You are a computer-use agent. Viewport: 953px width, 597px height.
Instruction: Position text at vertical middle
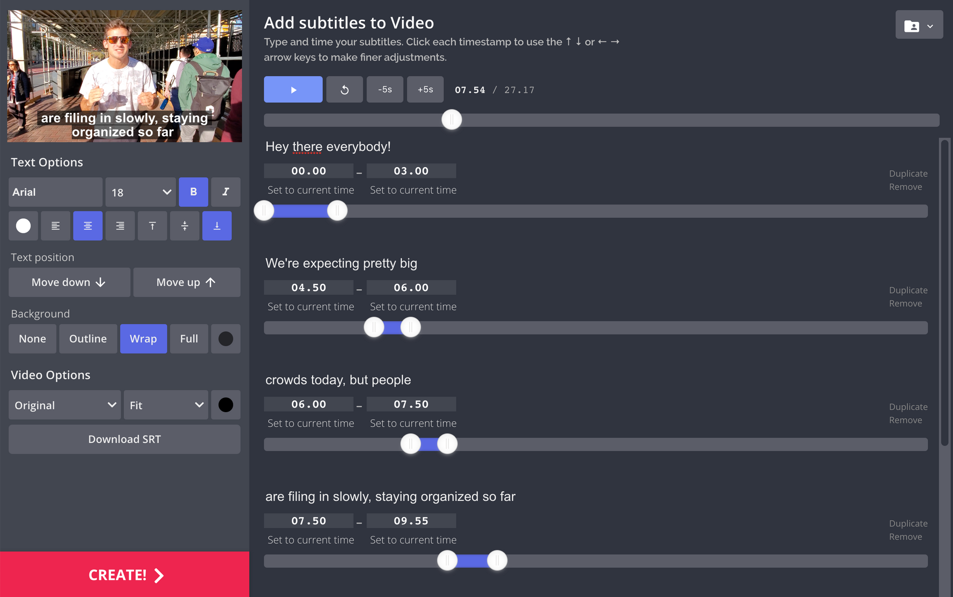pos(184,226)
